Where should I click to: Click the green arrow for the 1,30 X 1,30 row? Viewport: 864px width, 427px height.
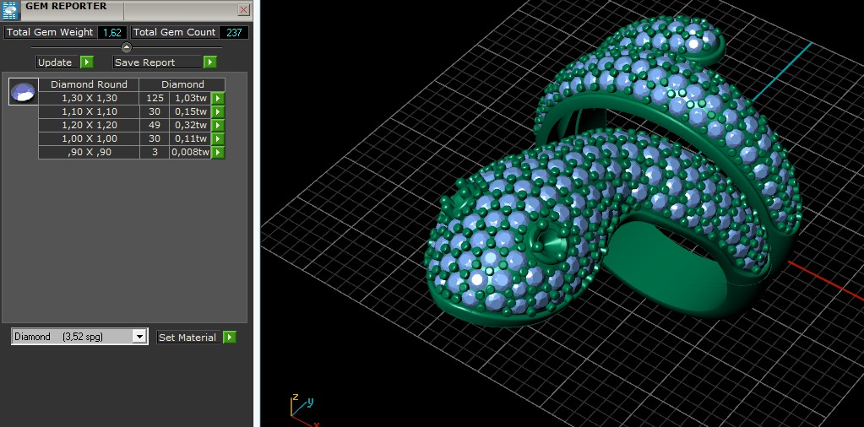click(218, 98)
